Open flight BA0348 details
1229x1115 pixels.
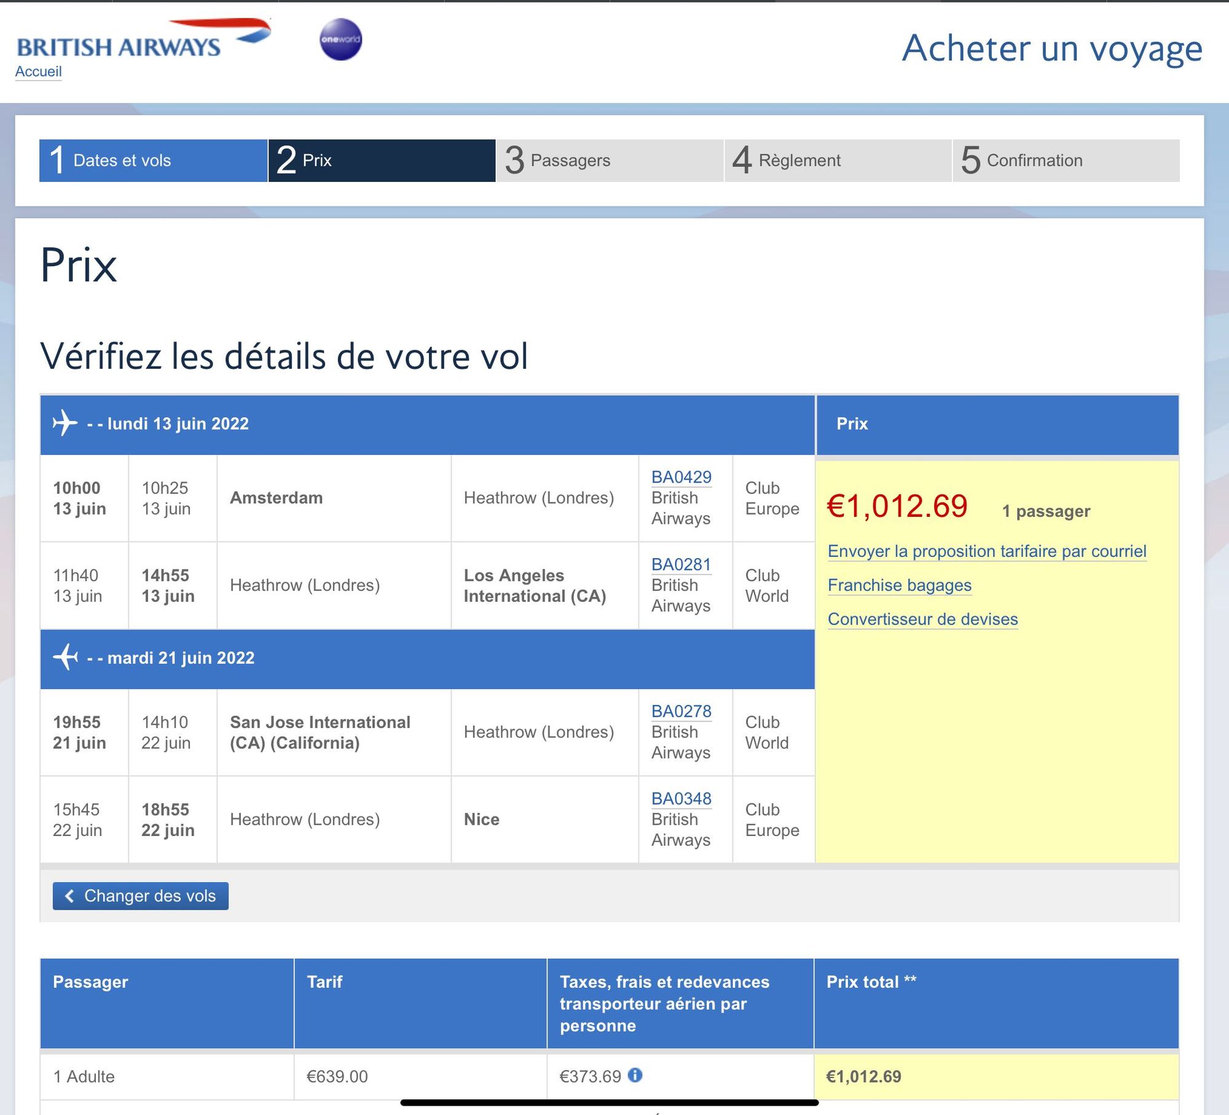[681, 798]
